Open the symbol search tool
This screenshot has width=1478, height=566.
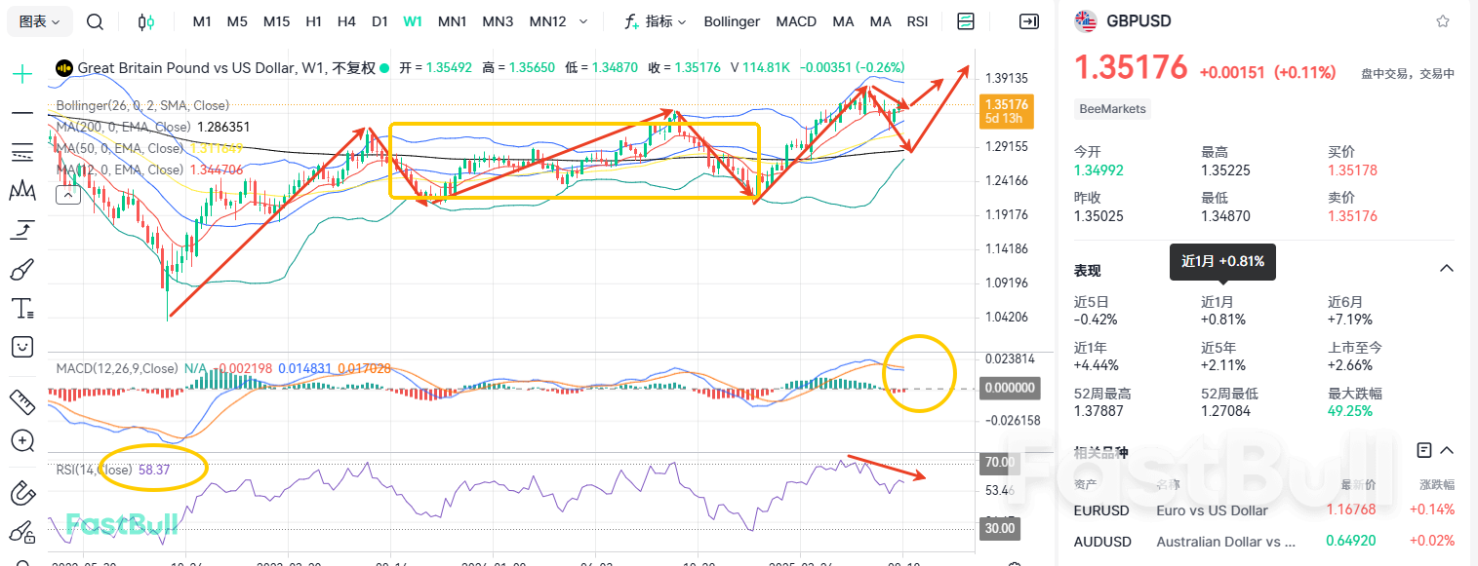tap(95, 21)
